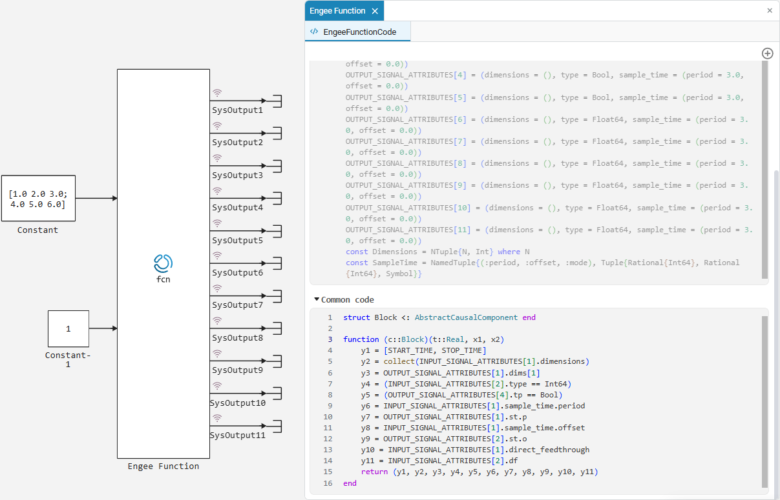Screen dimensions: 780x500
Task: Click the SysOutput5 signal label
Action: 237,240
